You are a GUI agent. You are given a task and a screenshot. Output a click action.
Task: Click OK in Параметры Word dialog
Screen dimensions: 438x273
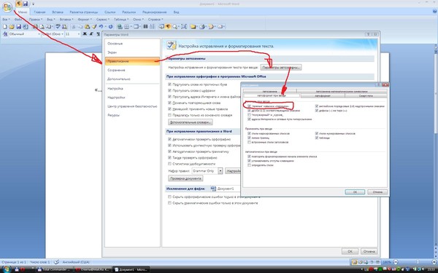350,251
